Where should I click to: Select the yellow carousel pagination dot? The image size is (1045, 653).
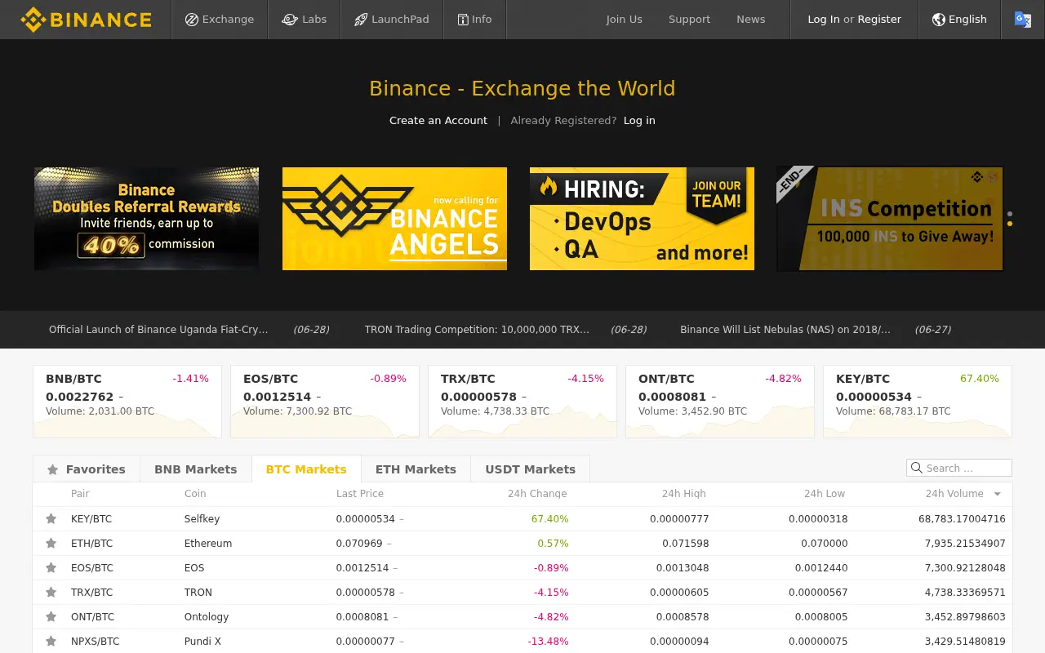coord(1010,224)
